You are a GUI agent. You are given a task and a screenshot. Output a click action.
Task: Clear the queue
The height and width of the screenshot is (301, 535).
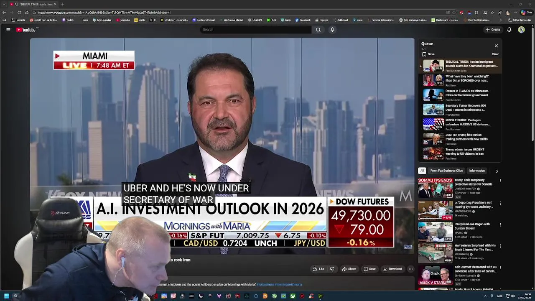tap(495, 54)
